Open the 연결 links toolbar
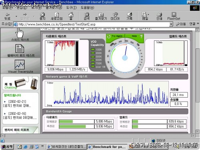 [192, 24]
